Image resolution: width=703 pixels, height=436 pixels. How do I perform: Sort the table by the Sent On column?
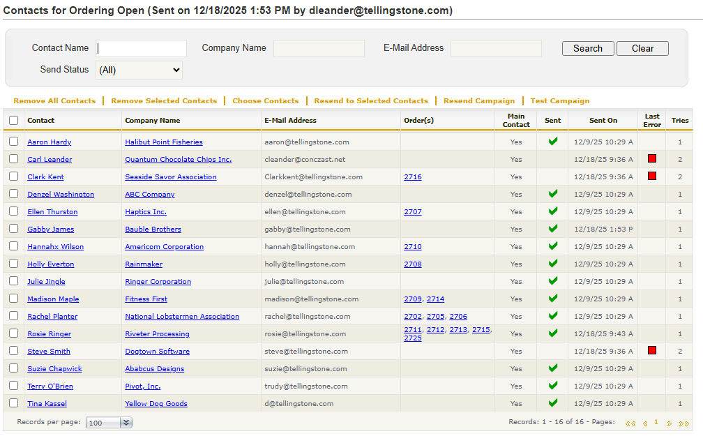[x=603, y=121]
